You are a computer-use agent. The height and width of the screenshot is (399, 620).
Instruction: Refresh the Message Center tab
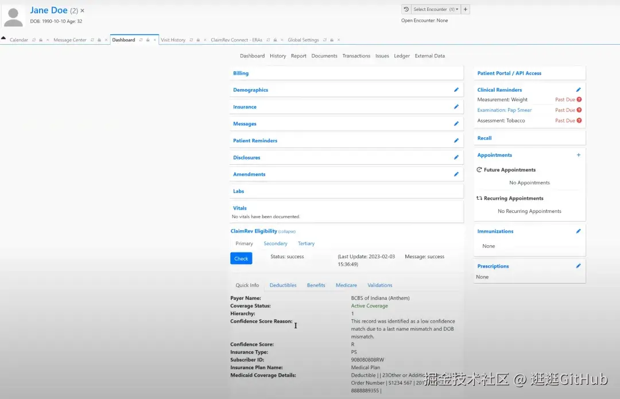click(x=92, y=40)
